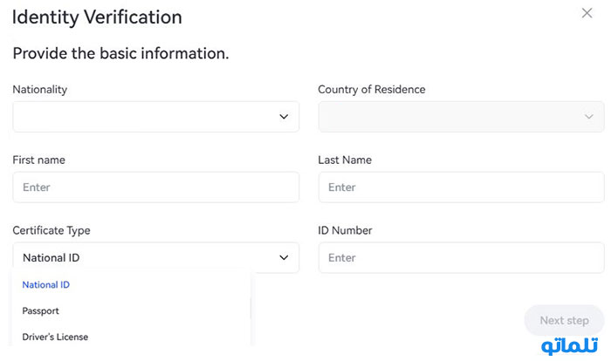This screenshot has width=611, height=361.
Task: Click the Identity Verification title
Action: [x=97, y=17]
